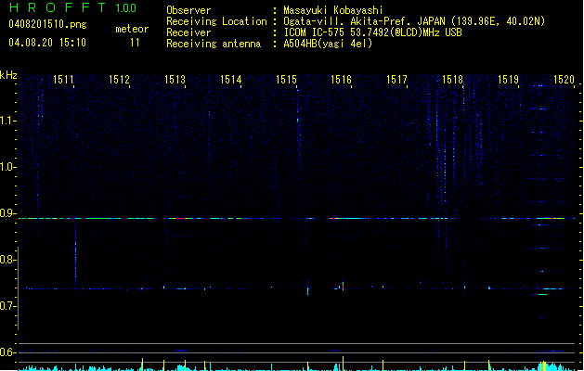Click the 1512 time marker
Viewport: 584px width, 371px height.
coord(119,80)
